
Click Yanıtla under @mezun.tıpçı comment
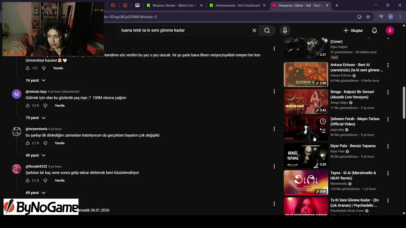[60, 105]
